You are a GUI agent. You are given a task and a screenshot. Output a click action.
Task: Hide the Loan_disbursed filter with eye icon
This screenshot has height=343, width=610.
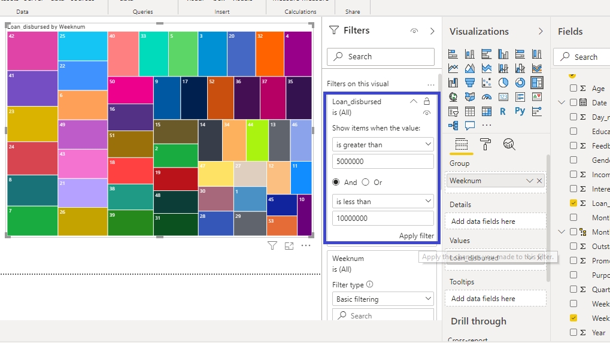(427, 113)
